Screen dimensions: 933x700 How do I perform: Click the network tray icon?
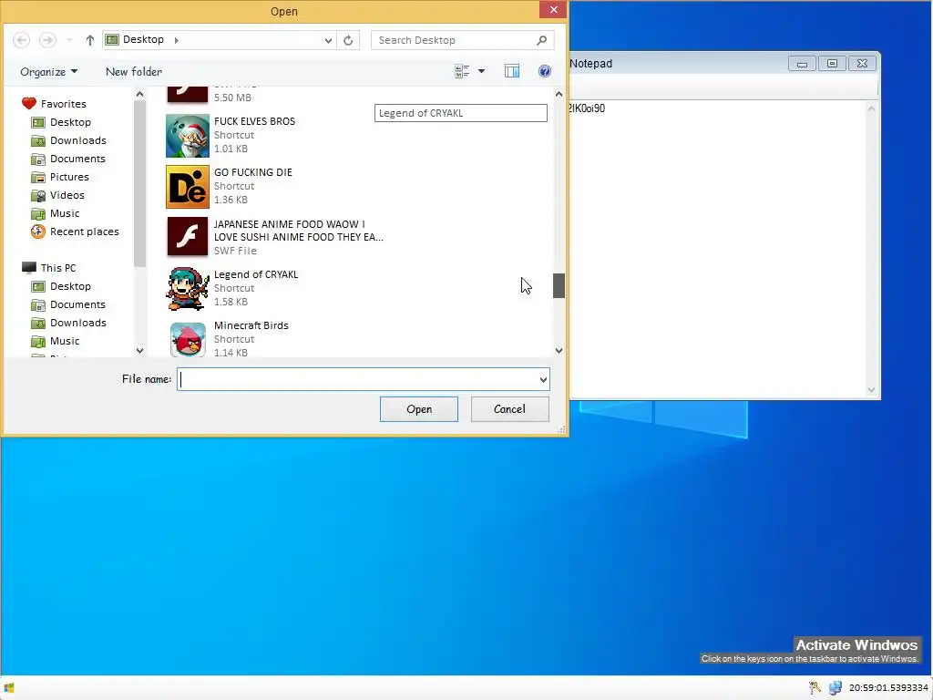(x=836, y=688)
